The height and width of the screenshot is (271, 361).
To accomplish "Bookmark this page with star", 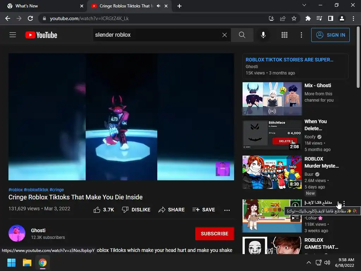I will pyautogui.click(x=294, y=18).
